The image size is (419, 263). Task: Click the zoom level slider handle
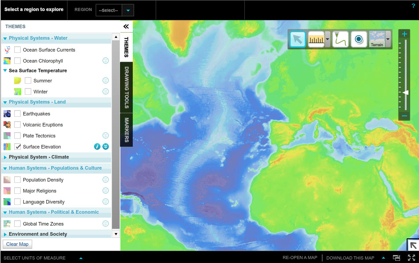click(405, 93)
